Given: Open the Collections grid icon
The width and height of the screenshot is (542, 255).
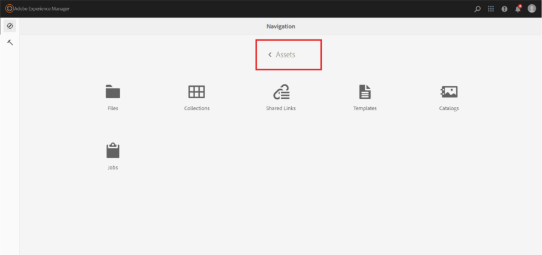Looking at the screenshot, I should point(197,92).
